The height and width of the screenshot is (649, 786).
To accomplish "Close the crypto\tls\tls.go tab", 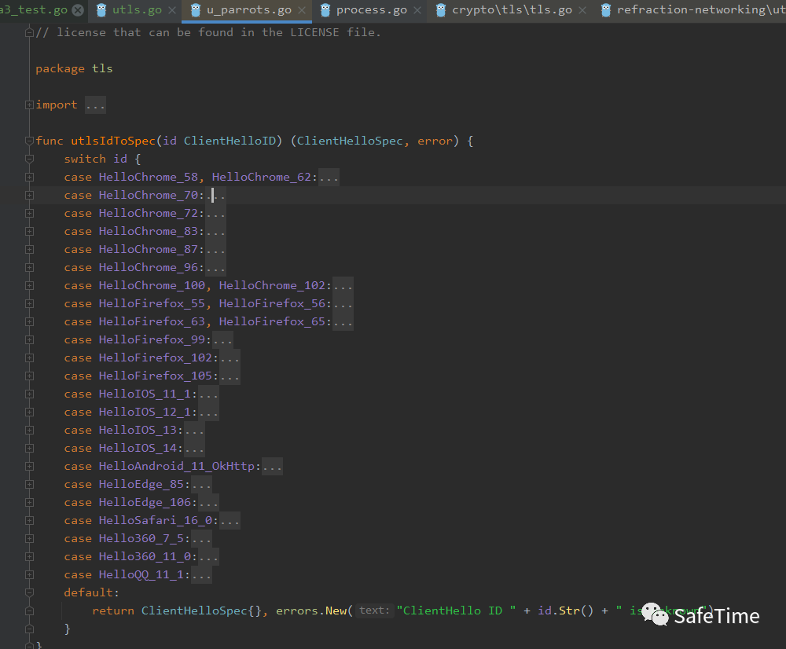I will point(582,10).
